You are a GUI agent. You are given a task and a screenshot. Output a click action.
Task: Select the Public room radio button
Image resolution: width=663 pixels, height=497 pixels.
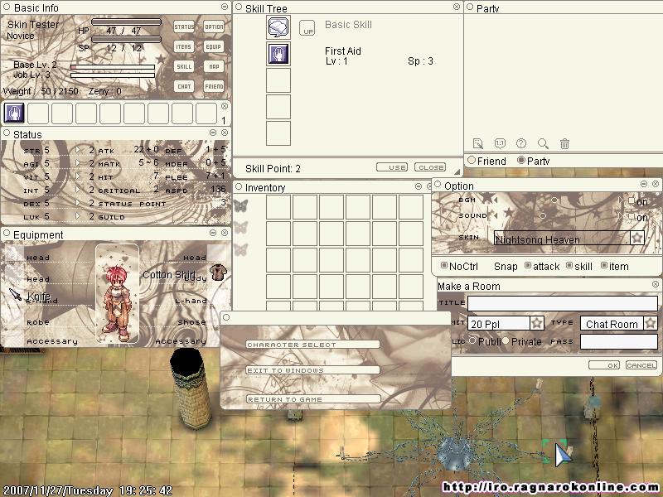pyautogui.click(x=472, y=340)
